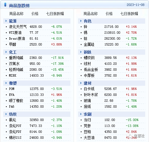Select 当归 commodity name

(87, 120)
